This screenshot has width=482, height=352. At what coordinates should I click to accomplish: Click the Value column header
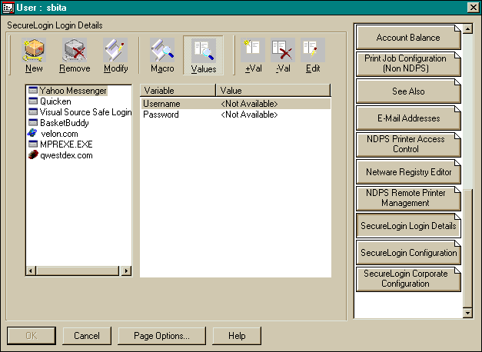[x=273, y=91]
